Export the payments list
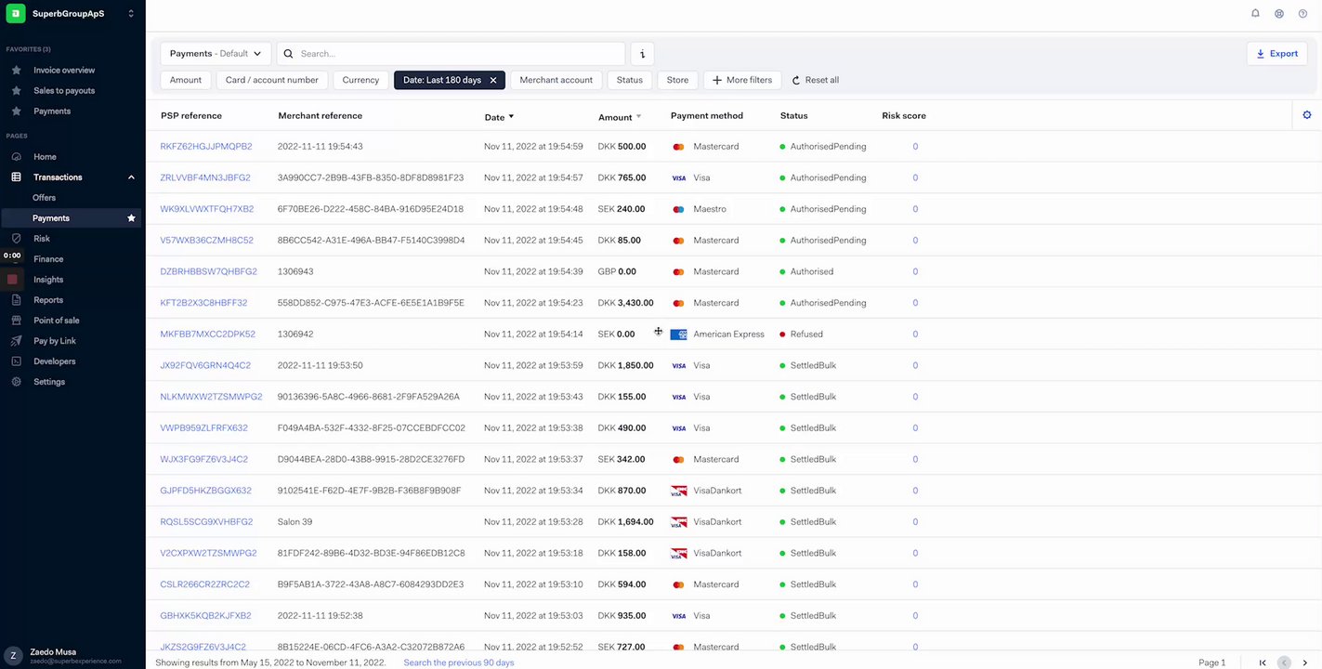 1276,54
